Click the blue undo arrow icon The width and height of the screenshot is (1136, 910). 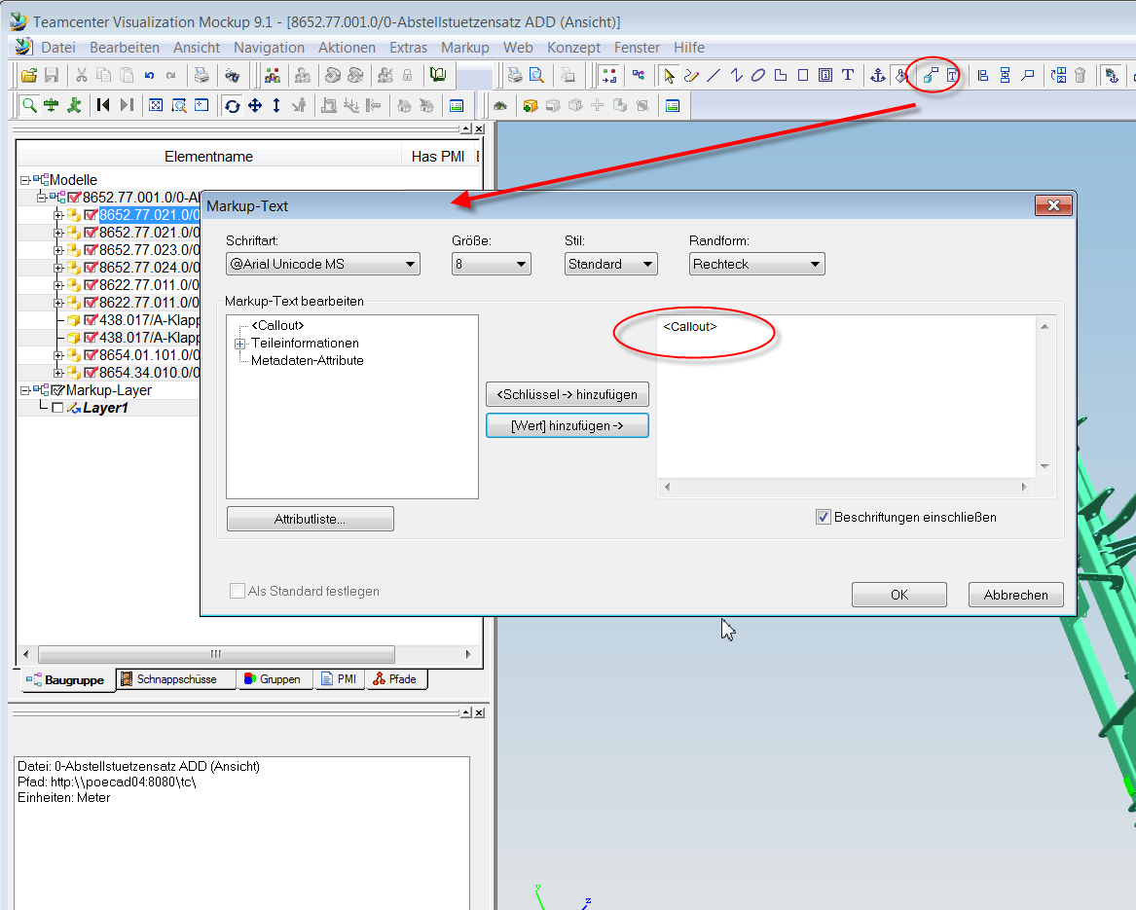(149, 75)
